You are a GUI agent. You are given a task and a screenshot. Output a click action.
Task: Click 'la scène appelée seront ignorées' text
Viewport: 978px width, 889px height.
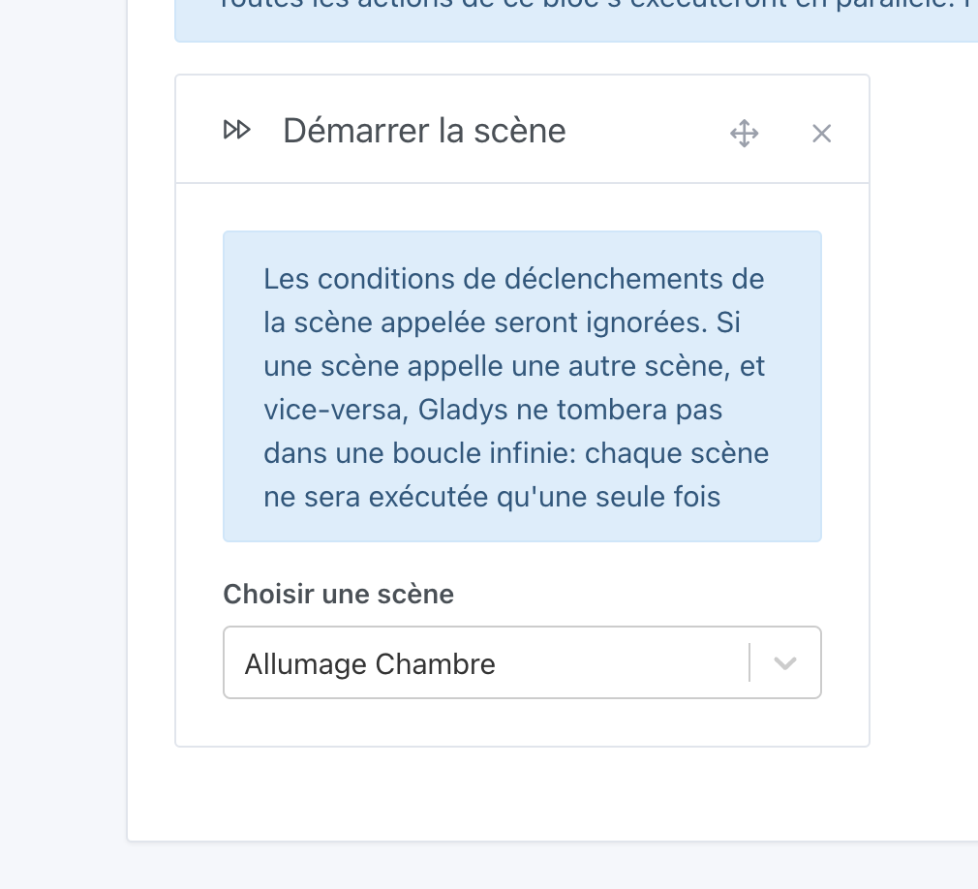tap(484, 322)
